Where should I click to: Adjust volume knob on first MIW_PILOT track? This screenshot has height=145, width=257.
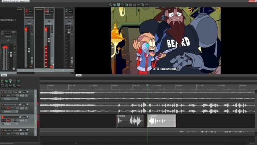point(28,92)
